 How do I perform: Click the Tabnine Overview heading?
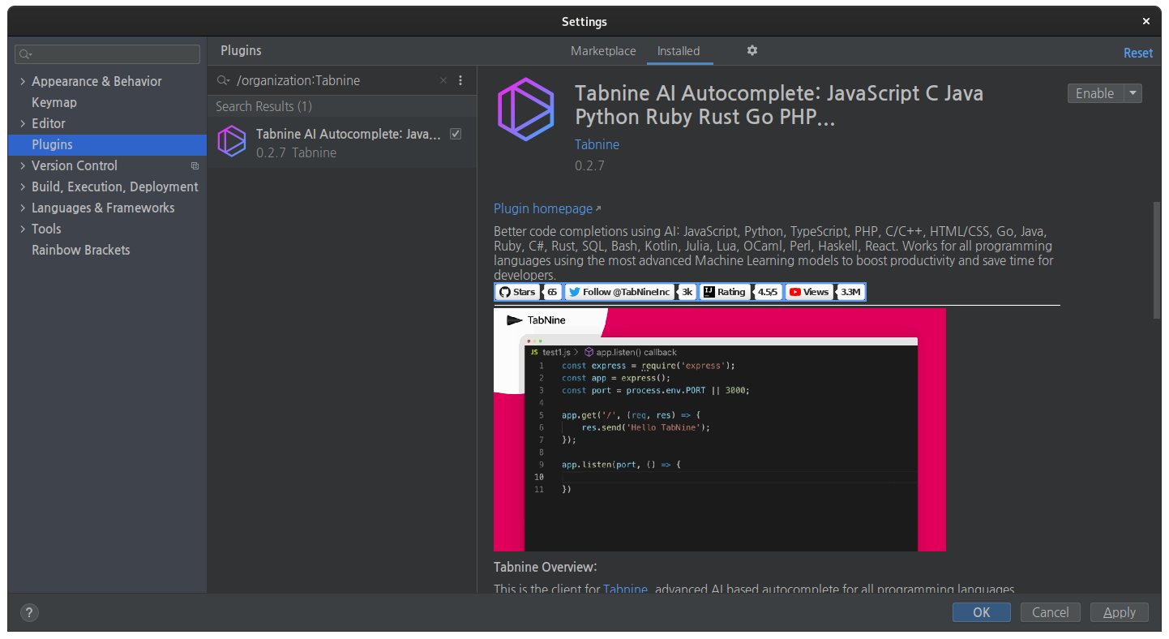(x=545, y=567)
